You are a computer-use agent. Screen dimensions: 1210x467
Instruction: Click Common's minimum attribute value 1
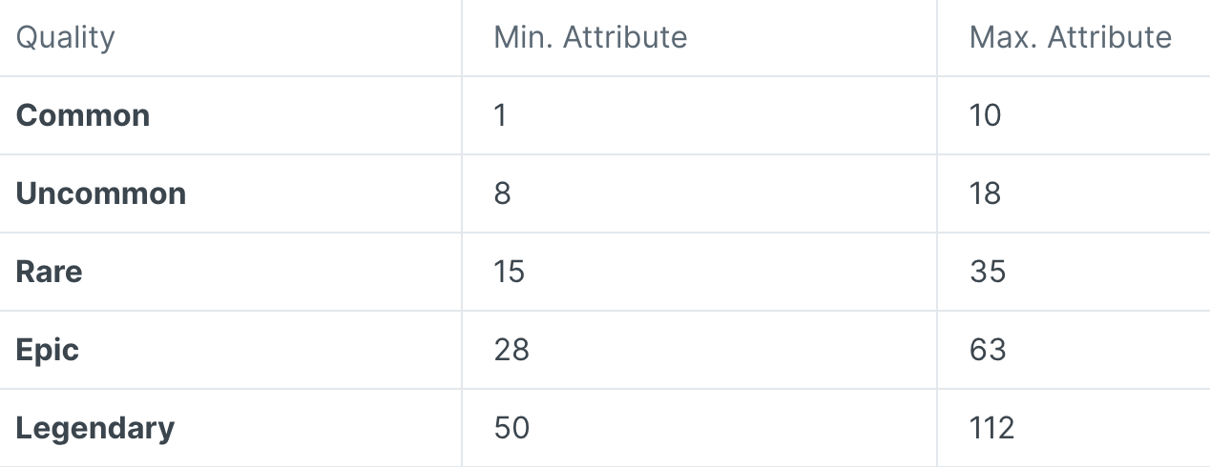point(501,116)
